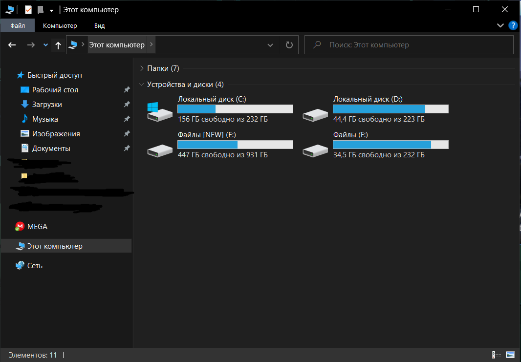Click the Элементов: 11 status text
The height and width of the screenshot is (362, 521).
[33, 355]
